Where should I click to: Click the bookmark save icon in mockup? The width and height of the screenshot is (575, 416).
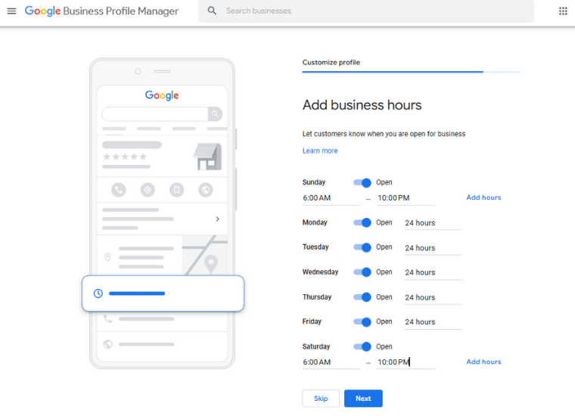coord(176,190)
